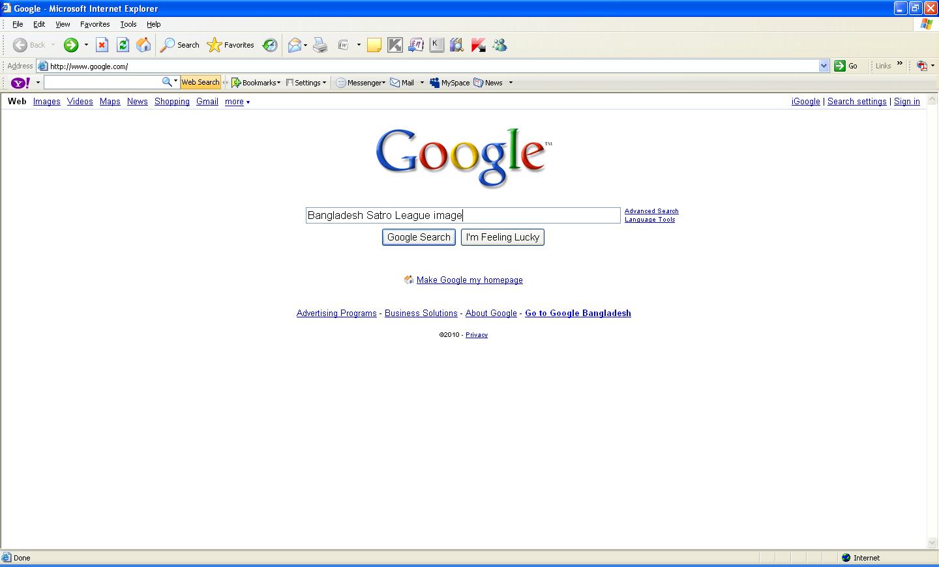Click Make Google my homepage link
The height and width of the screenshot is (567, 939).
(469, 280)
